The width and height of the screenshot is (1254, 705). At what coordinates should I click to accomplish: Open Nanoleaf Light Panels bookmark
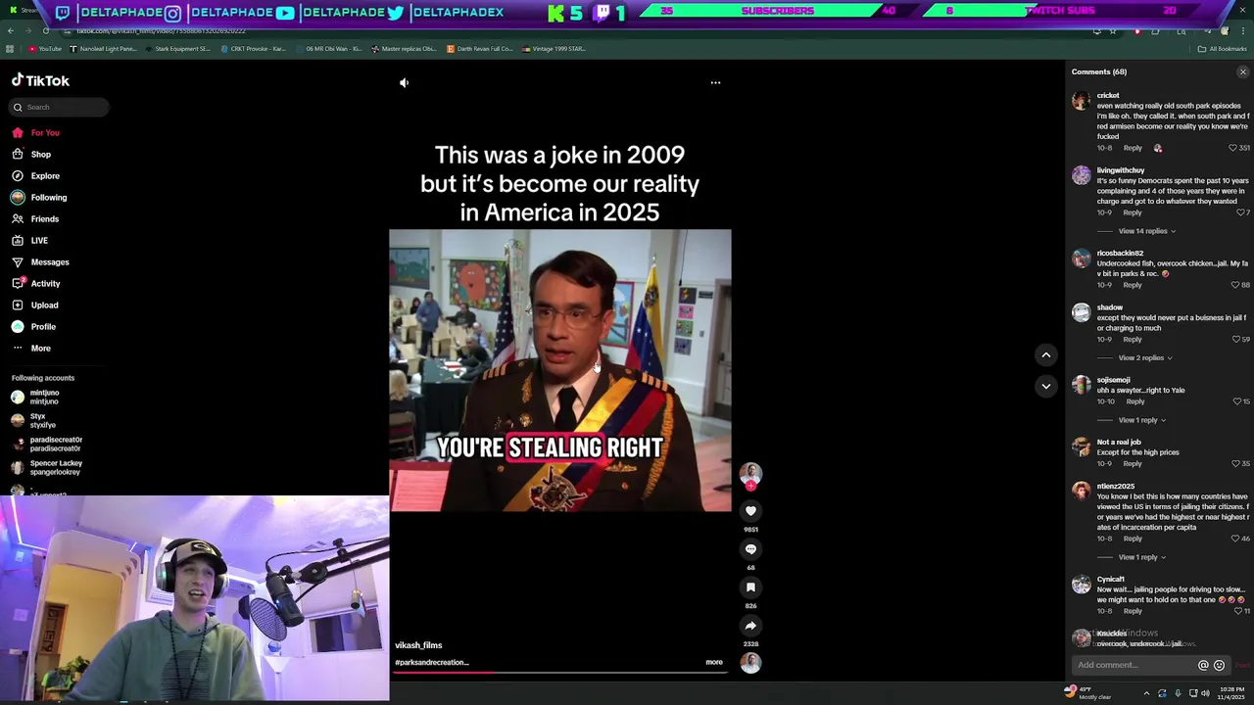click(x=103, y=49)
